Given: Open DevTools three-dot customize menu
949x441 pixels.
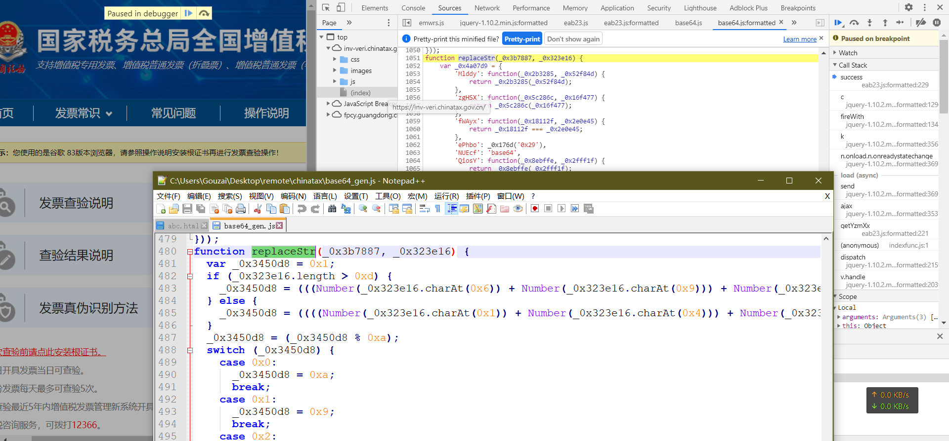Looking at the screenshot, I should pos(924,7).
